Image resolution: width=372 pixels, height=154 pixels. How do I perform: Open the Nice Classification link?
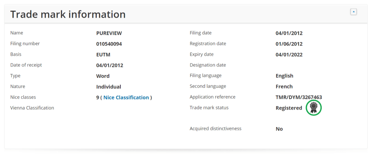tap(126, 98)
